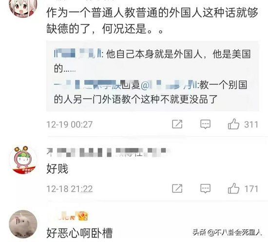The image size is (268, 242).
Task: Tap the 12-18 21:22 timestamp
Action: click(x=69, y=189)
